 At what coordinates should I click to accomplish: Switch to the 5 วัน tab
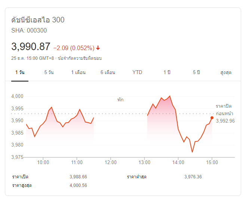[x=49, y=72]
